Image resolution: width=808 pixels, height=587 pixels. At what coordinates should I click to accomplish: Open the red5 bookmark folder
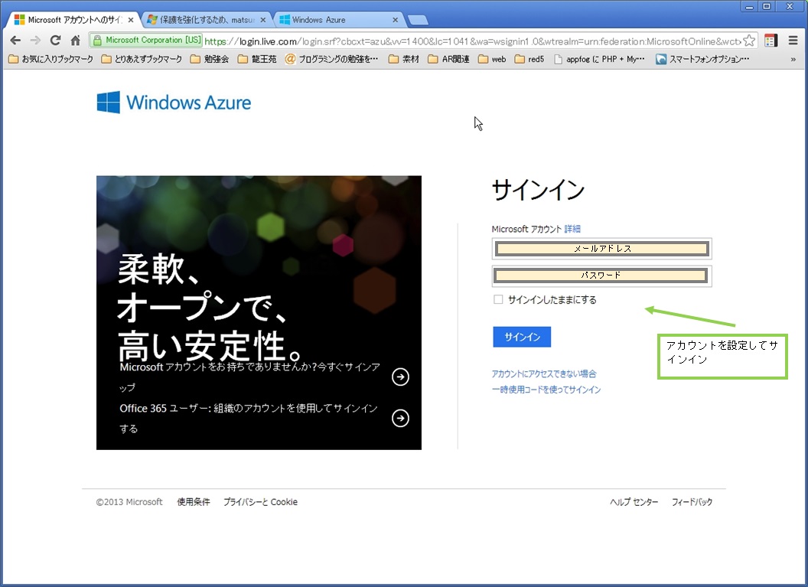coord(529,59)
